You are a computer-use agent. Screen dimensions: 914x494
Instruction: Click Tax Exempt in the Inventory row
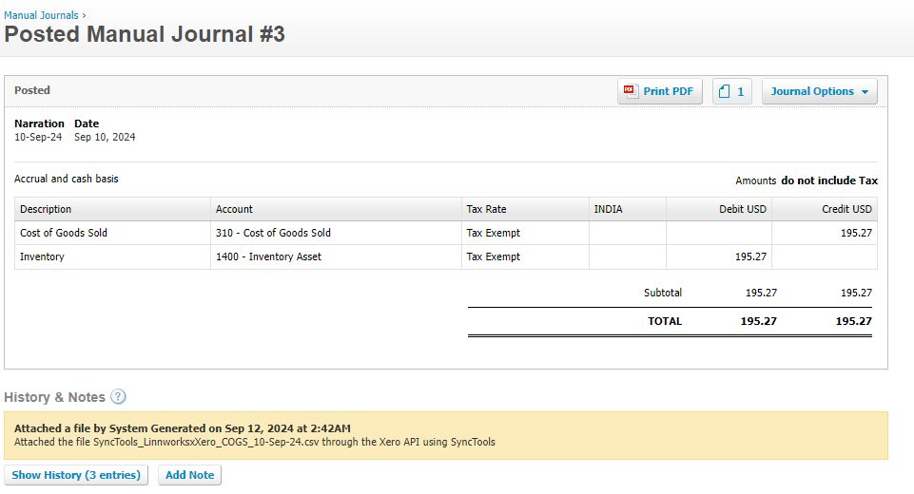pyautogui.click(x=525, y=256)
